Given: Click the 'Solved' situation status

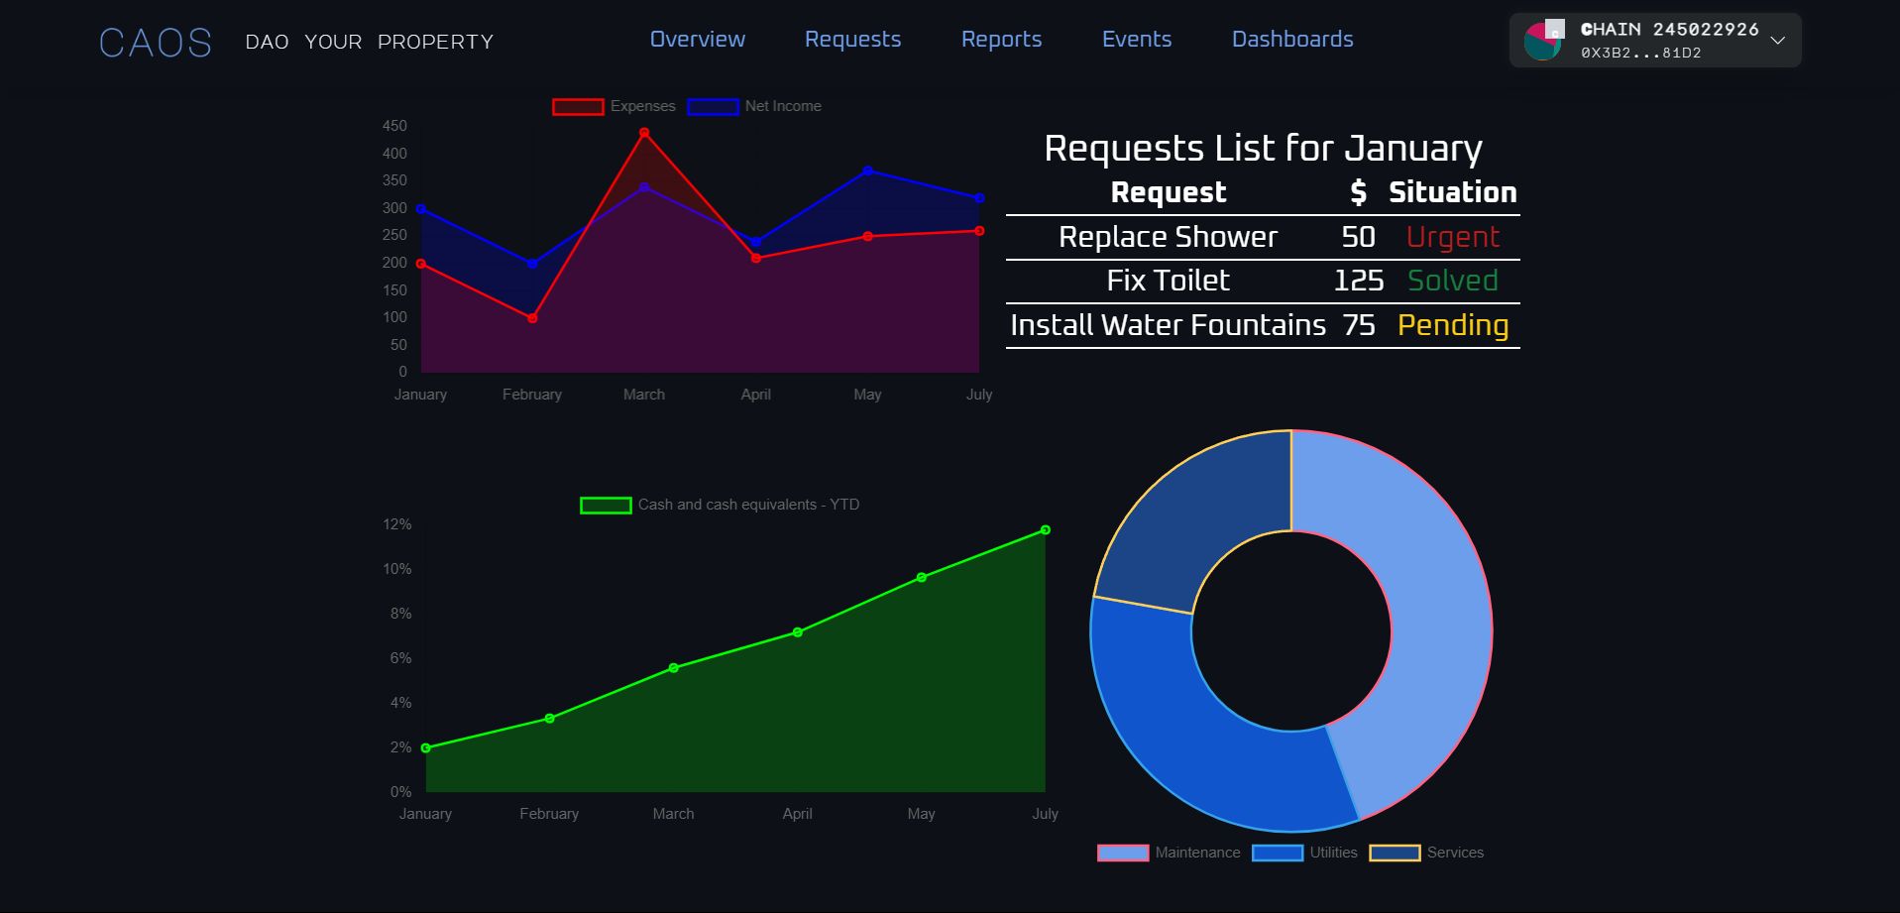Looking at the screenshot, I should click(1453, 282).
